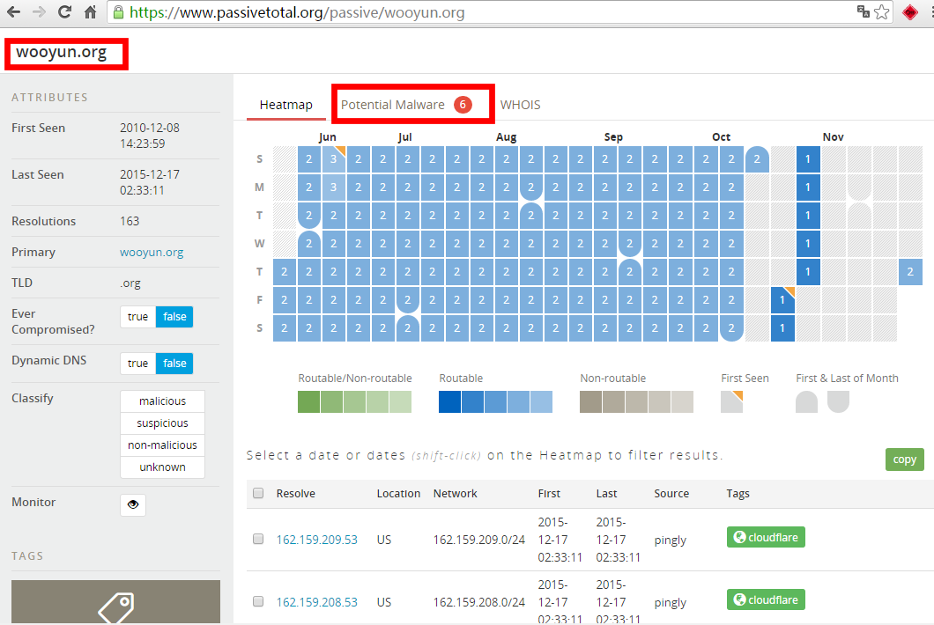Click the darkest blue Routable legend swatch
This screenshot has height=625, width=934.
[x=449, y=401]
